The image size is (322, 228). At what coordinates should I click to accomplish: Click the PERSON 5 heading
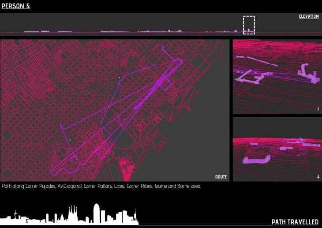[16, 6]
